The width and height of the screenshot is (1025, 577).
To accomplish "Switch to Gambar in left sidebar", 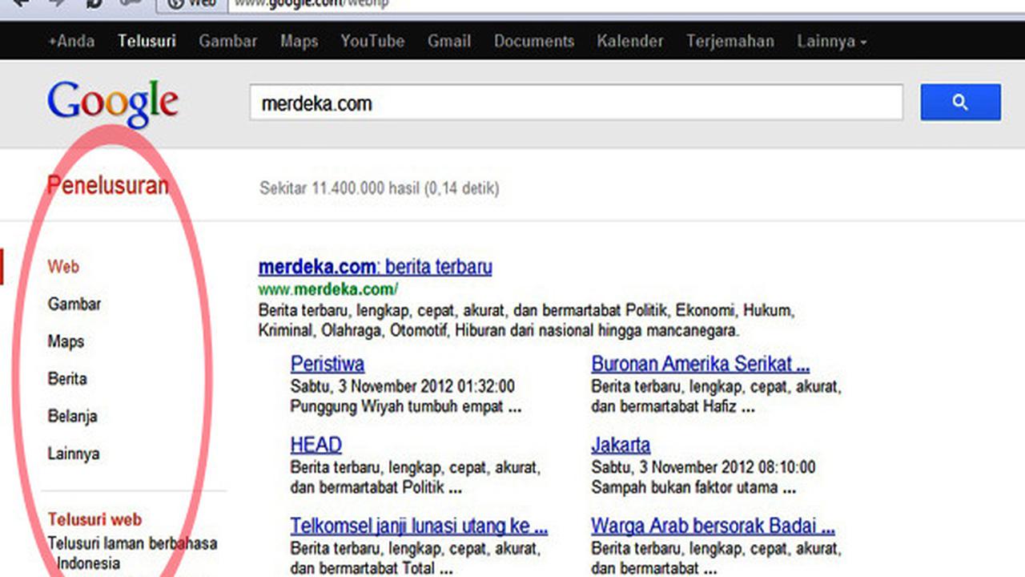I will (74, 305).
